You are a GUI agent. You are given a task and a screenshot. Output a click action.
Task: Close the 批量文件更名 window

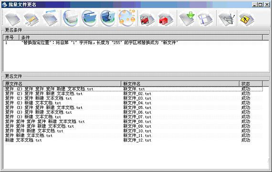pos(267,5)
